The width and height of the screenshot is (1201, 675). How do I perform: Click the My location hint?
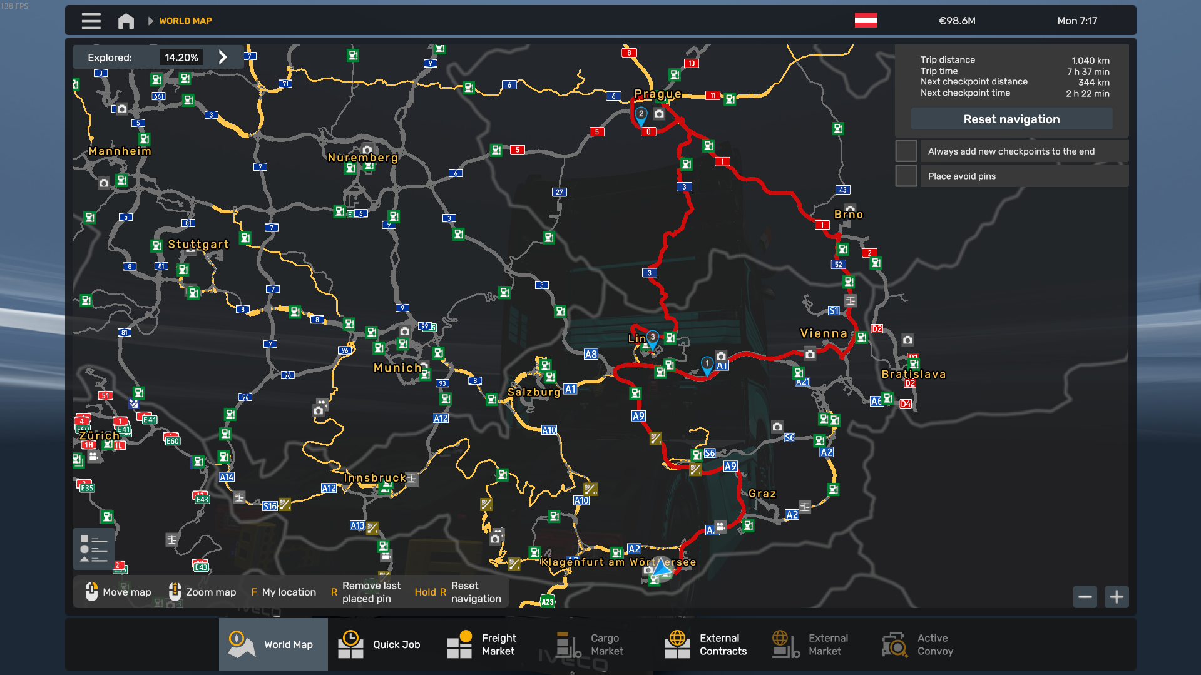tap(284, 592)
